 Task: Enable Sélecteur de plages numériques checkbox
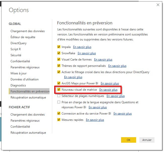pos(59,96)
